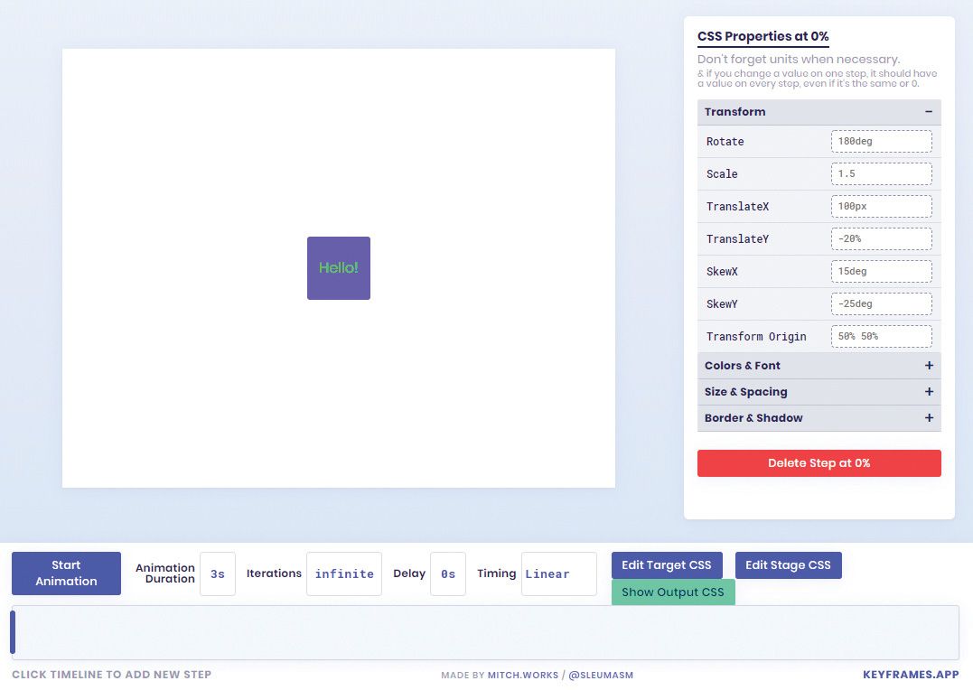
Task: Edit the Scale value of 1.5
Action: tap(881, 173)
